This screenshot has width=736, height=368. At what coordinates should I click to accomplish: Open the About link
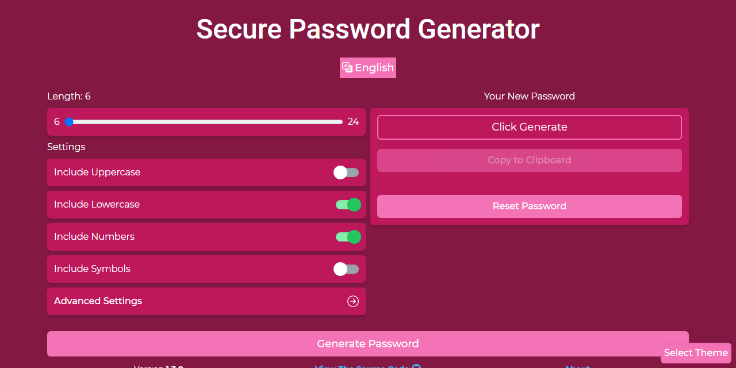(x=576, y=367)
